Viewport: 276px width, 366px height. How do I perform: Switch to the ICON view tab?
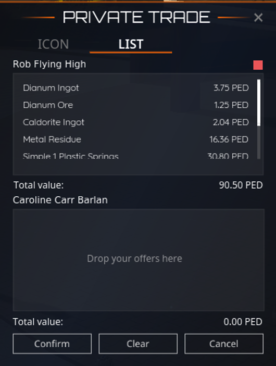(x=53, y=44)
